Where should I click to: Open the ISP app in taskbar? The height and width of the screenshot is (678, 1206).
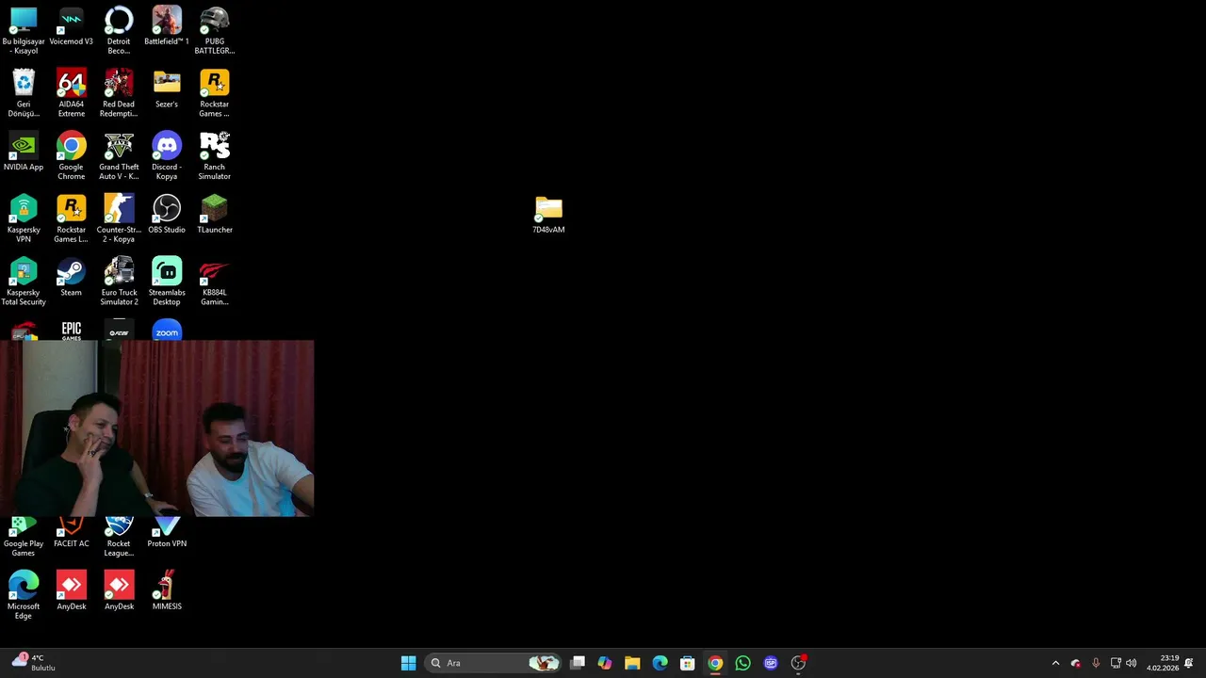771,663
